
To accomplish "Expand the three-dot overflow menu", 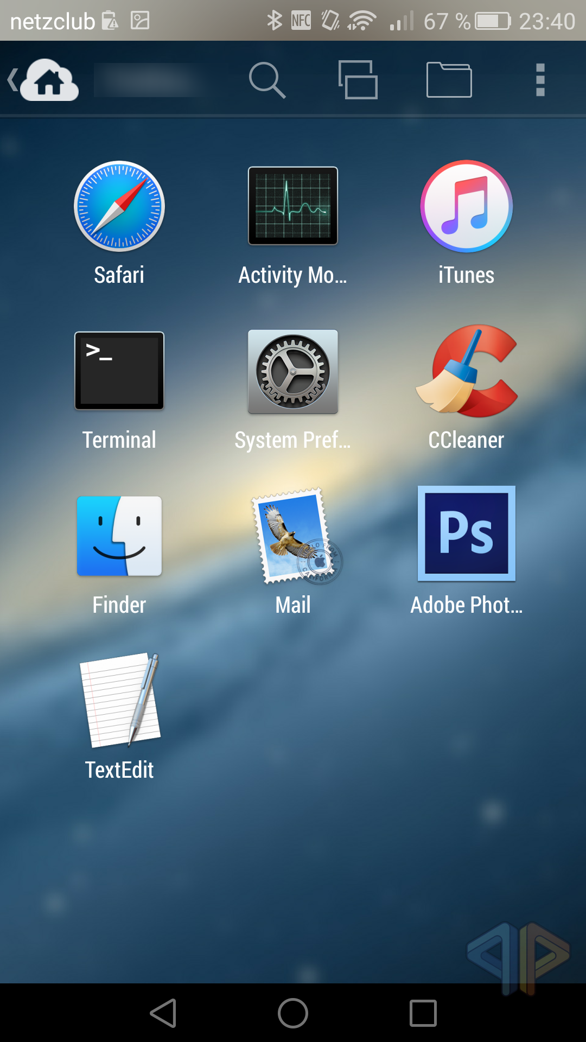I will tap(540, 80).
